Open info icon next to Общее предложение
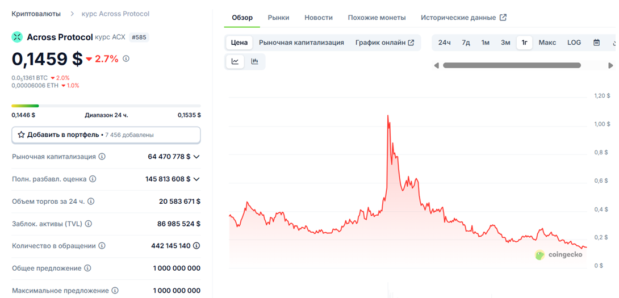 click(87, 268)
